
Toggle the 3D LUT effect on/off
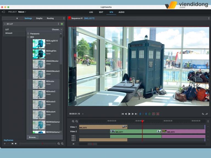[62, 24]
